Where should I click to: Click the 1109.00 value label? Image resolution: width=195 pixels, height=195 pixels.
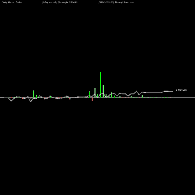181,90
